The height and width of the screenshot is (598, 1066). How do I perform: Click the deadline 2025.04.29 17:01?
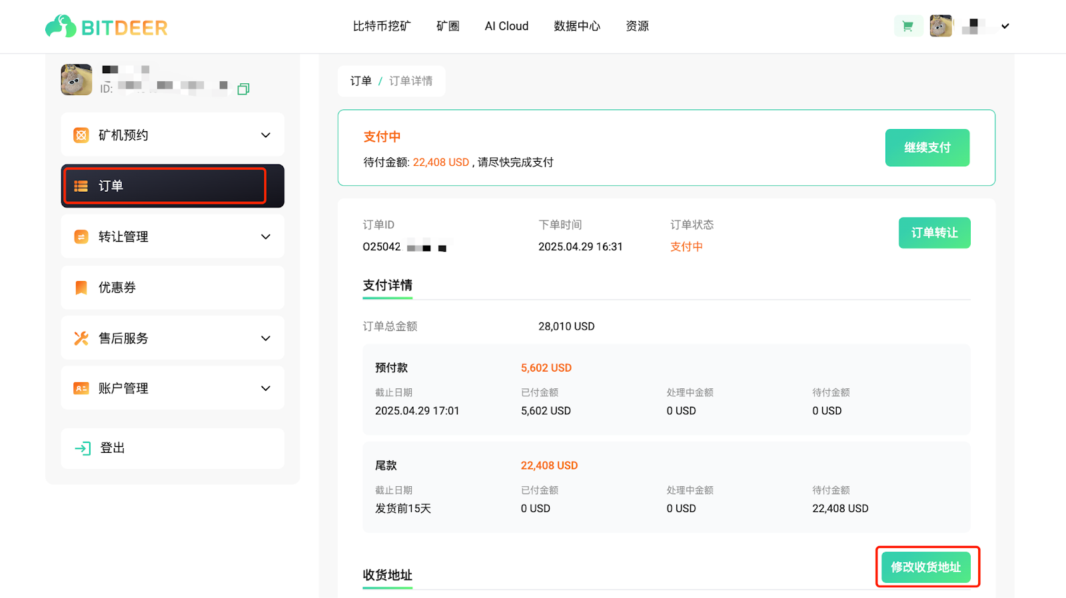pos(417,411)
